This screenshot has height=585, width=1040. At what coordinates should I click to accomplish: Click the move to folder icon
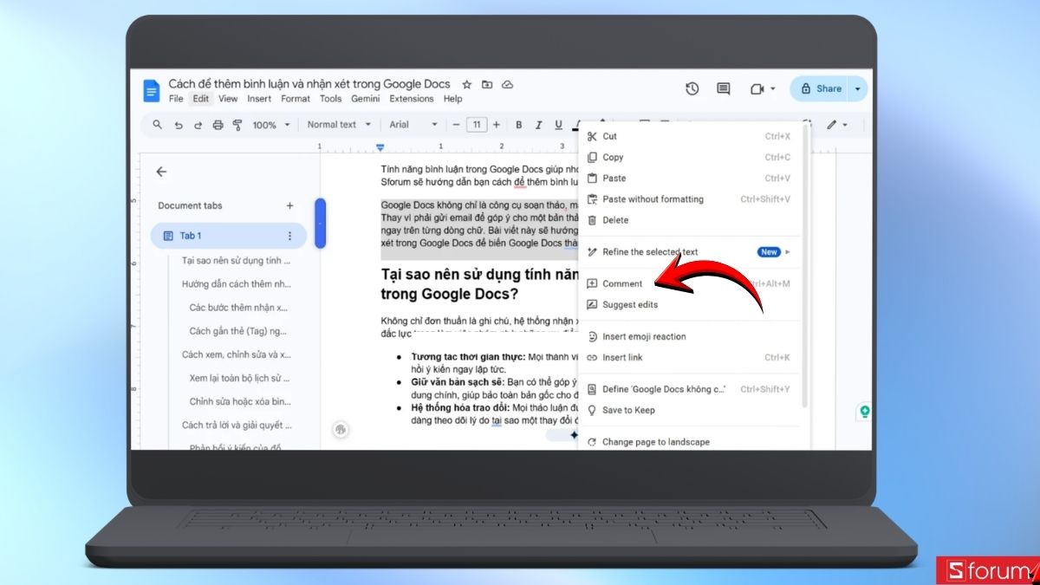pos(487,85)
